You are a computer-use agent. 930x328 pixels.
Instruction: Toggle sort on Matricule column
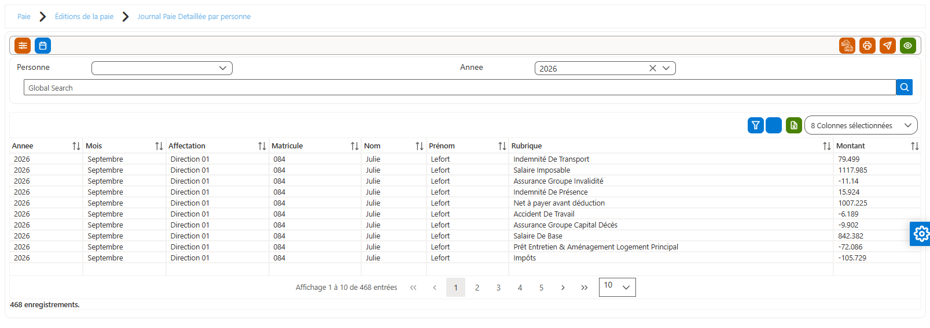(x=354, y=146)
